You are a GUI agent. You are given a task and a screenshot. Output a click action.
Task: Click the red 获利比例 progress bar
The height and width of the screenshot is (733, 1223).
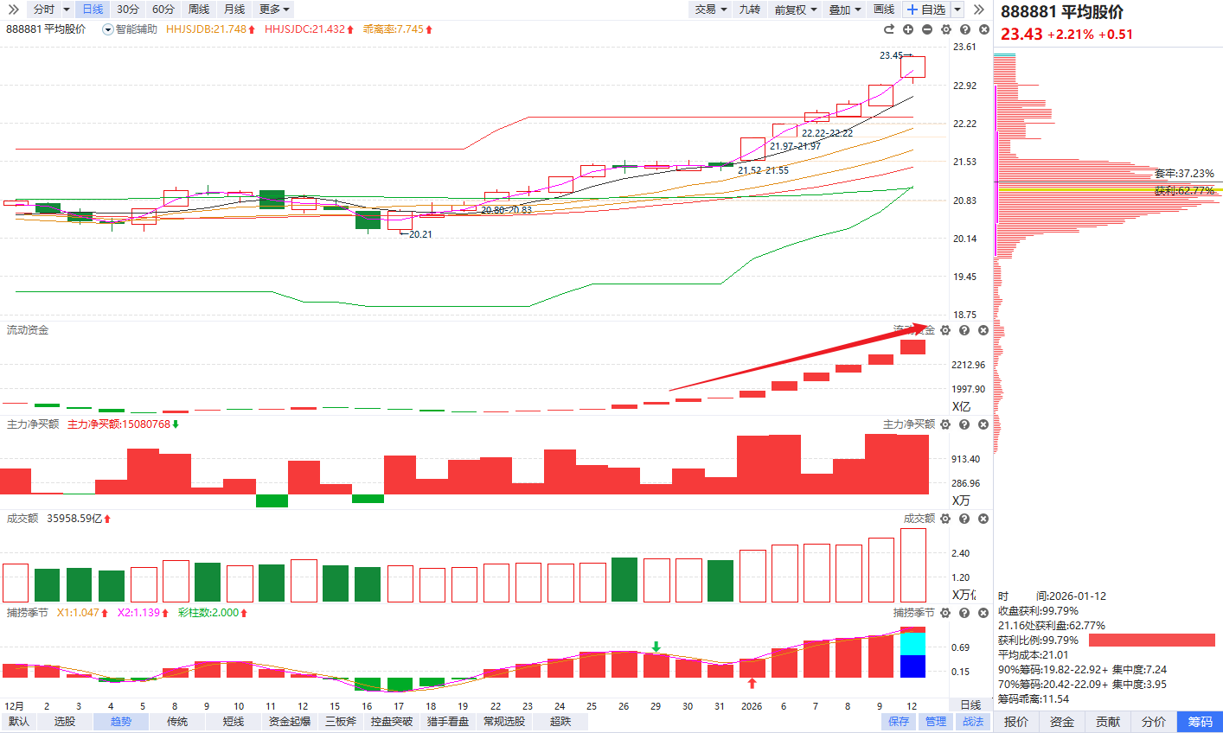[1151, 641]
